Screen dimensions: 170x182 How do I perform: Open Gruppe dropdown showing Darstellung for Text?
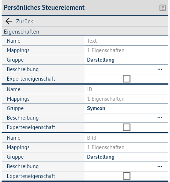[x=126, y=60]
